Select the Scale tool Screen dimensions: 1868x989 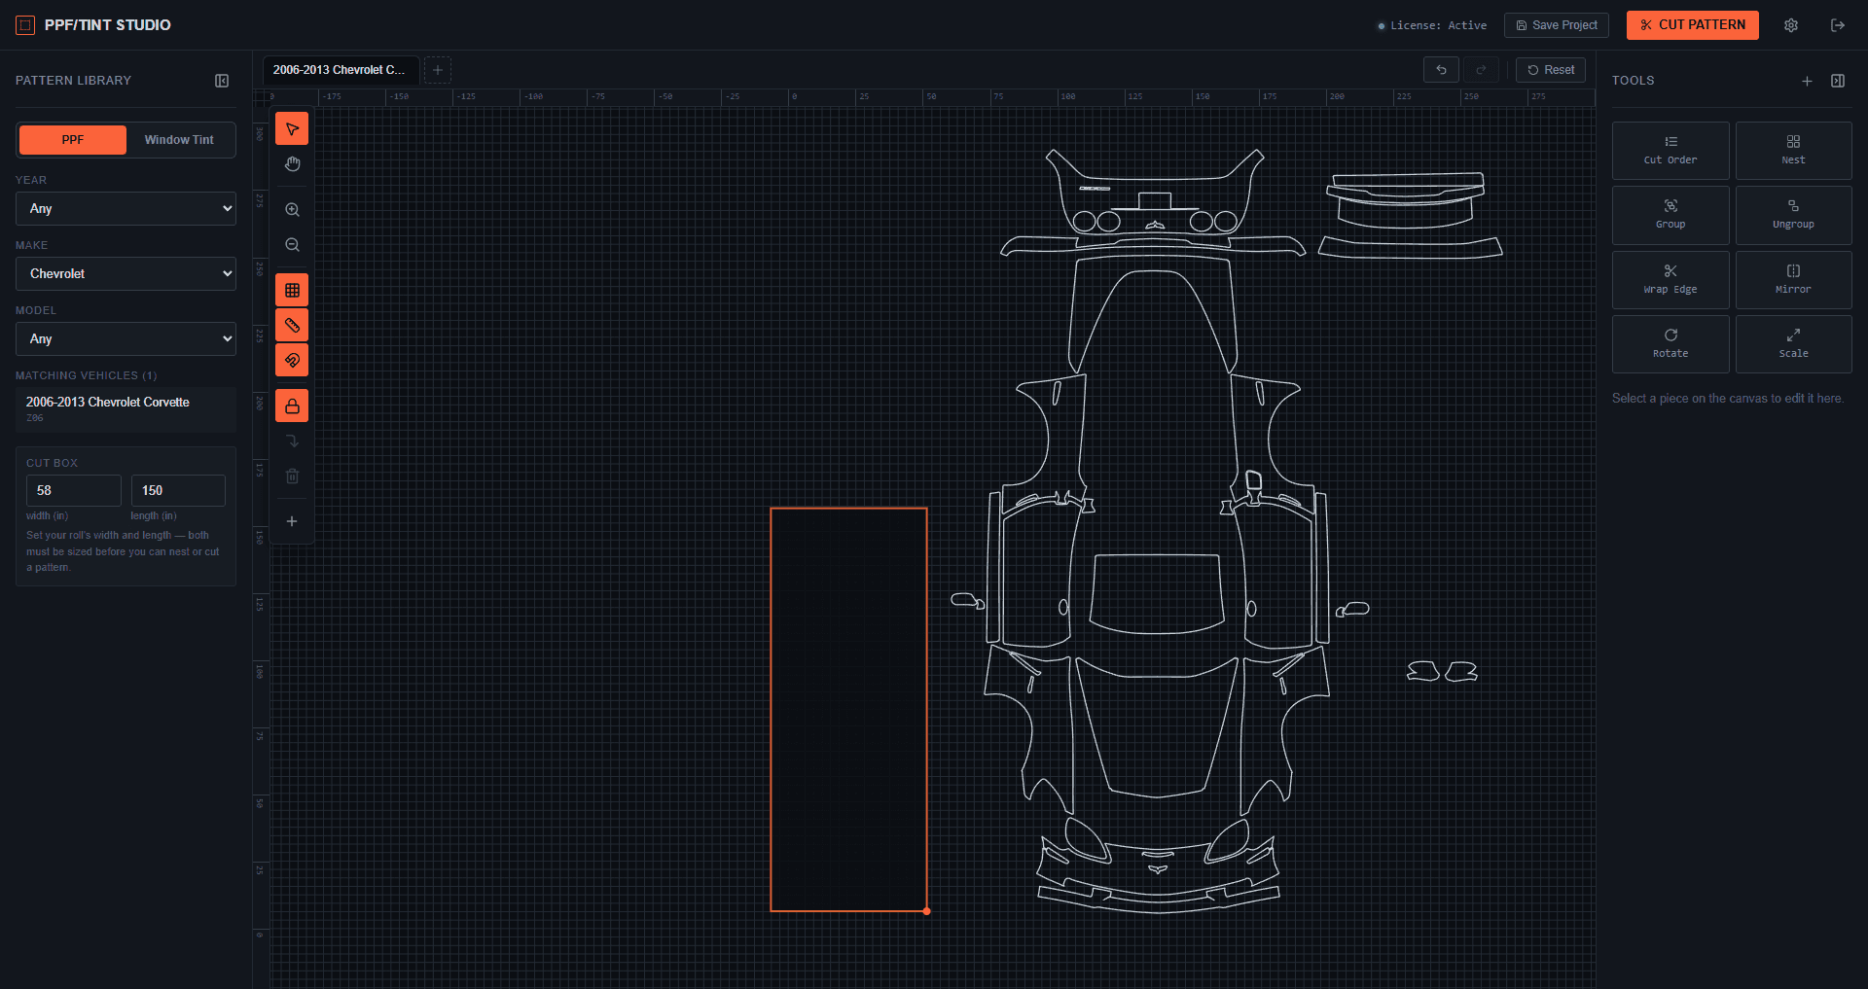click(1793, 344)
